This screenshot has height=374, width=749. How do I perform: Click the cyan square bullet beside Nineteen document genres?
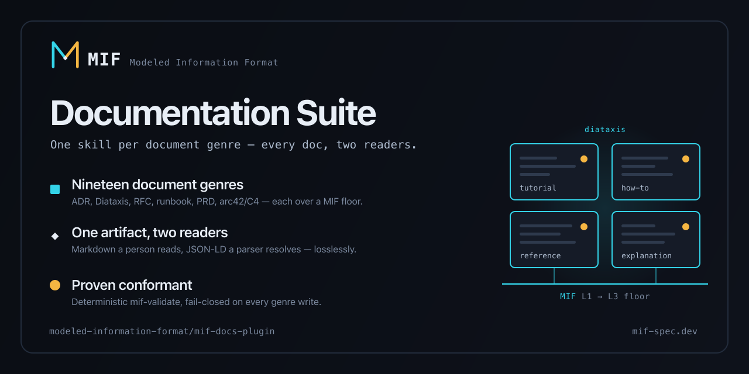(x=55, y=189)
